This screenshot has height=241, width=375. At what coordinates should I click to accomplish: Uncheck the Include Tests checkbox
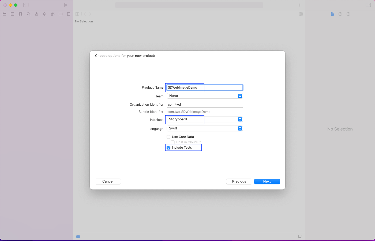[168, 148]
